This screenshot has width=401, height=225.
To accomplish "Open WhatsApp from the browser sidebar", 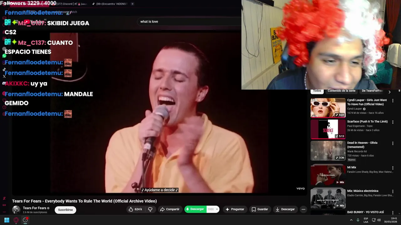I will click(4, 56).
